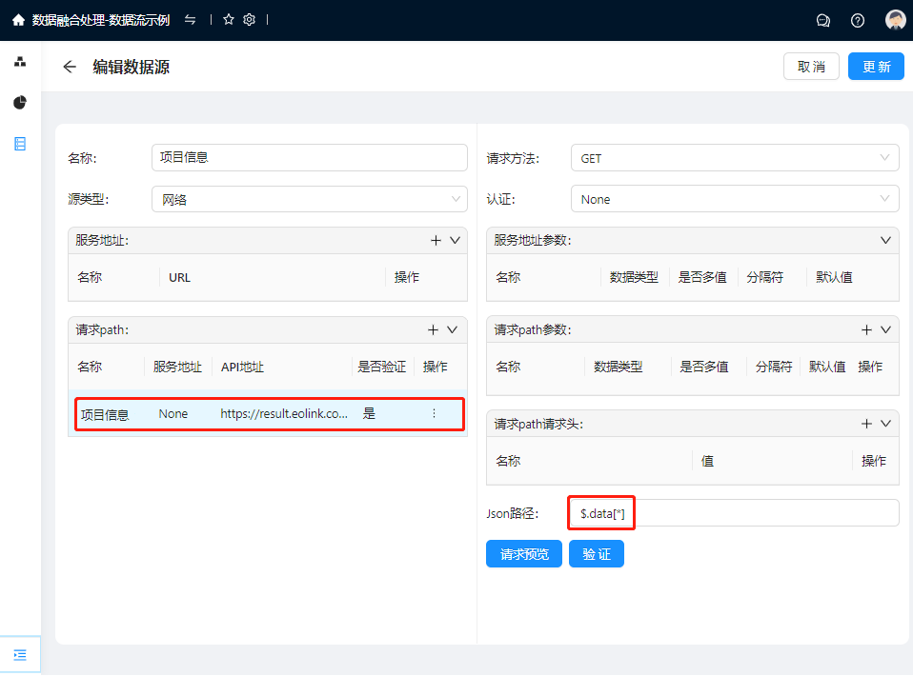Expand the sidebar menu toggle at bottom
The image size is (913, 676).
[x=20, y=655]
